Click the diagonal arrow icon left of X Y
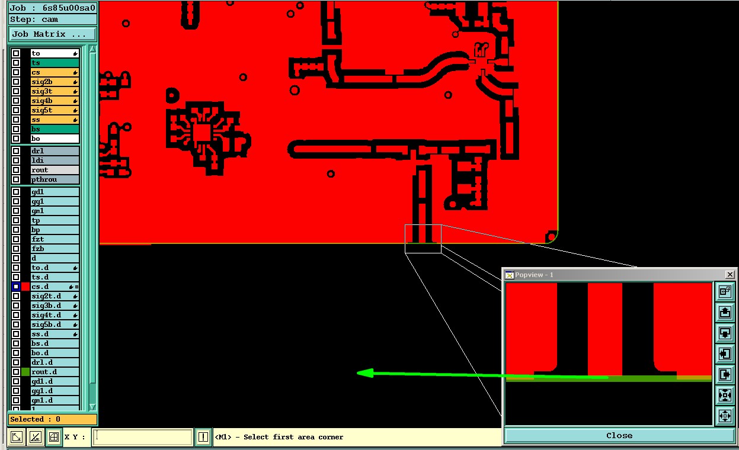The width and height of the screenshot is (739, 450). 17,437
